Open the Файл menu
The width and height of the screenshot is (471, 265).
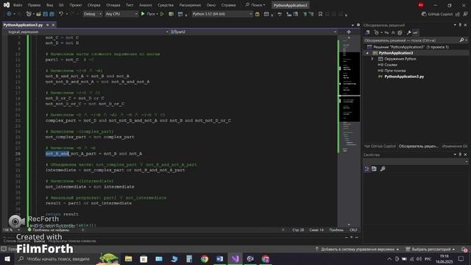tap(18, 5)
